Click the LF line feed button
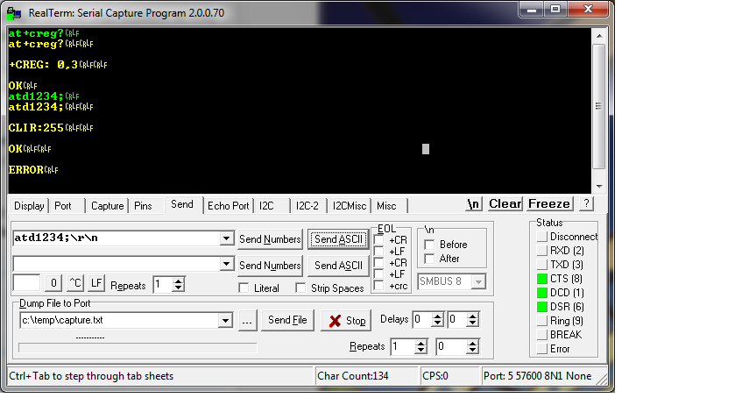The width and height of the screenshot is (749, 405). pyautogui.click(x=96, y=283)
